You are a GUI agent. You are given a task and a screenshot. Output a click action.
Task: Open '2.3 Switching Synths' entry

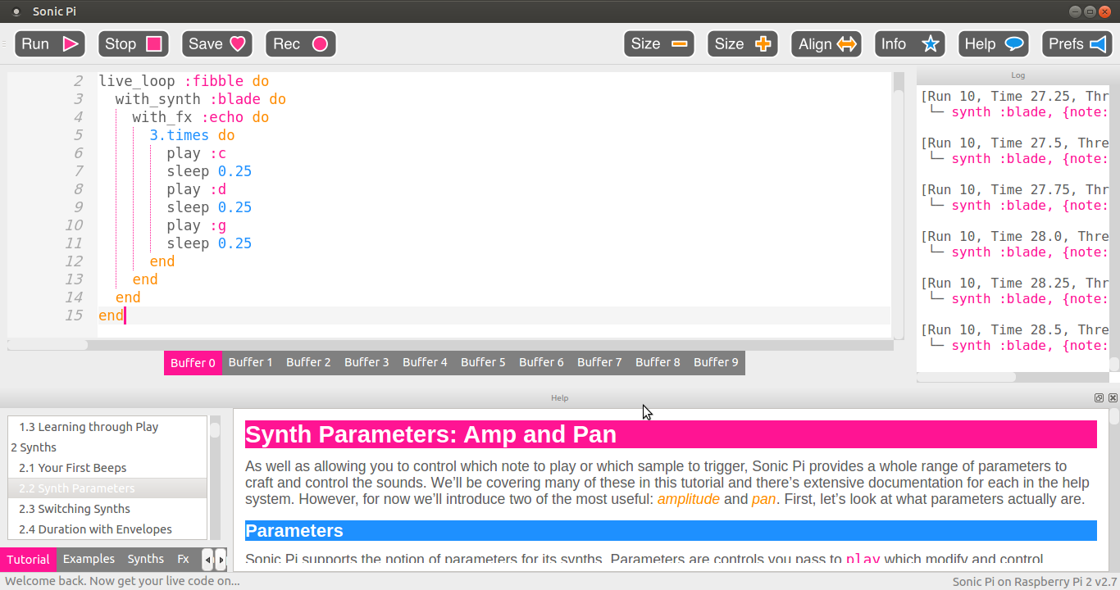107,509
